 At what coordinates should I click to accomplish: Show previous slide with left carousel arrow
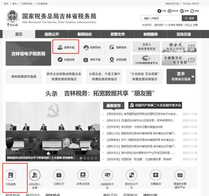9,129
